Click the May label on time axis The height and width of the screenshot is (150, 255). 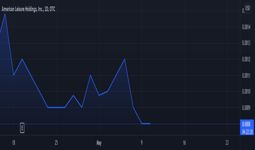click(x=99, y=143)
